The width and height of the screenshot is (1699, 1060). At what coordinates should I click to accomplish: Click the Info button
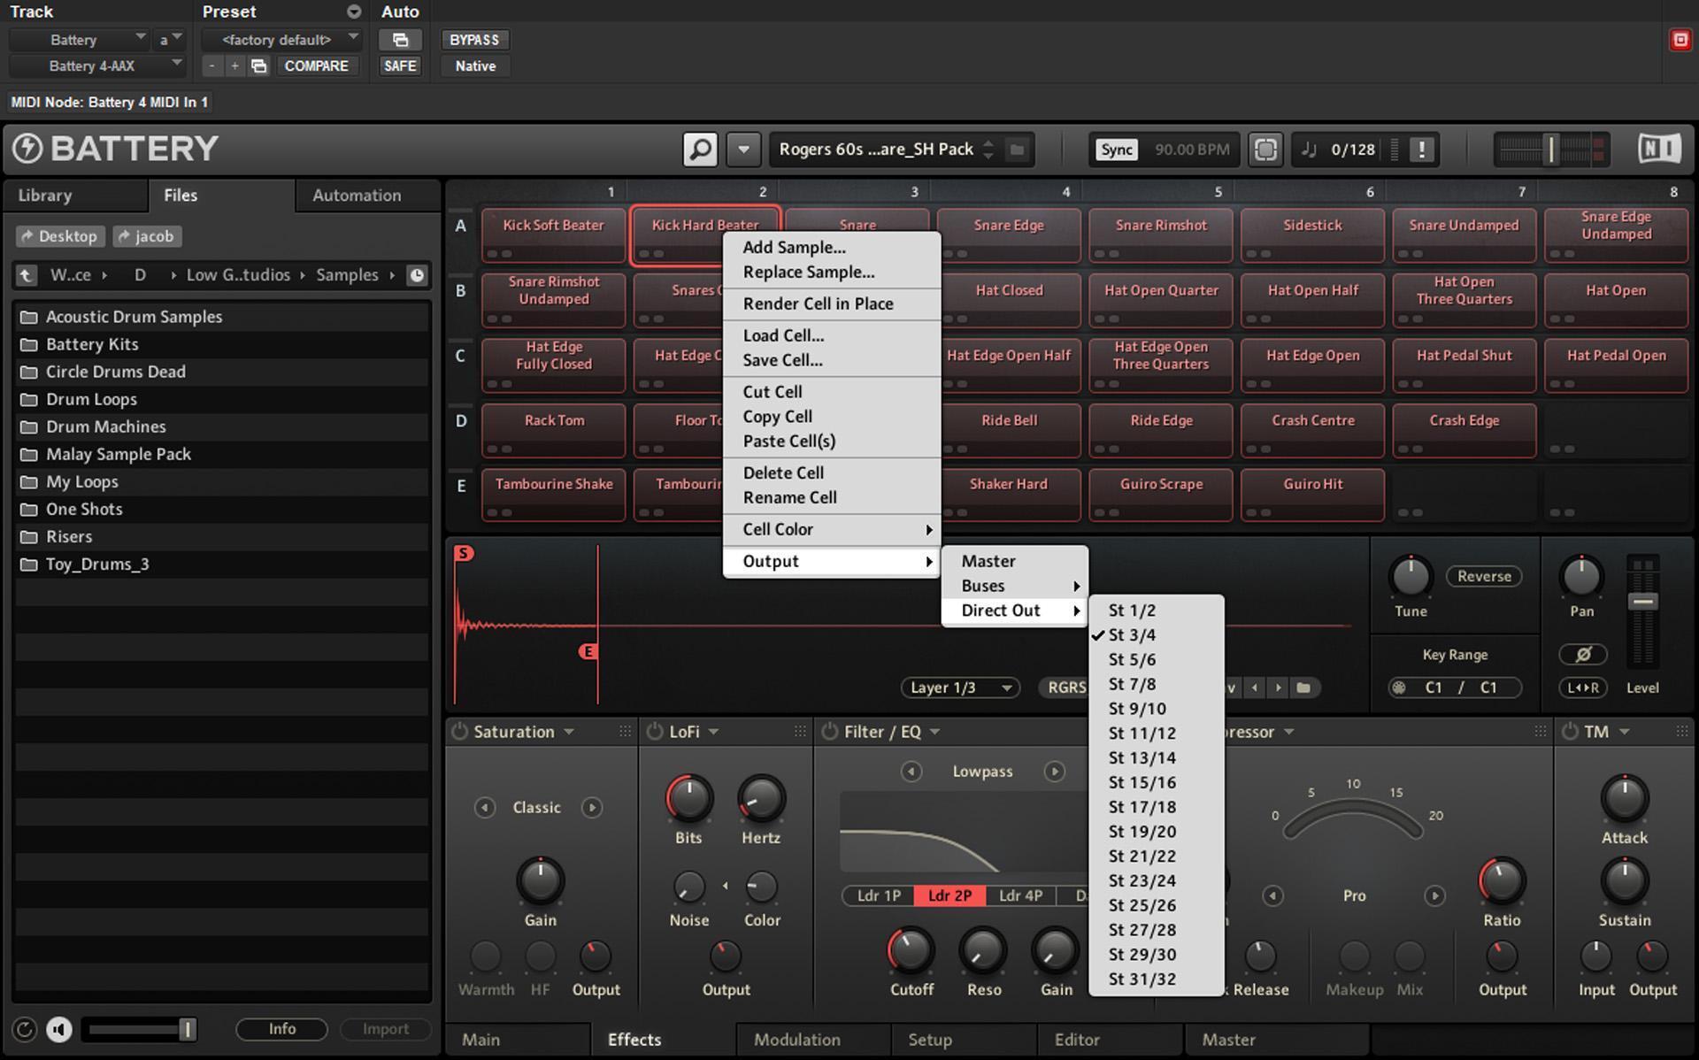(281, 1029)
